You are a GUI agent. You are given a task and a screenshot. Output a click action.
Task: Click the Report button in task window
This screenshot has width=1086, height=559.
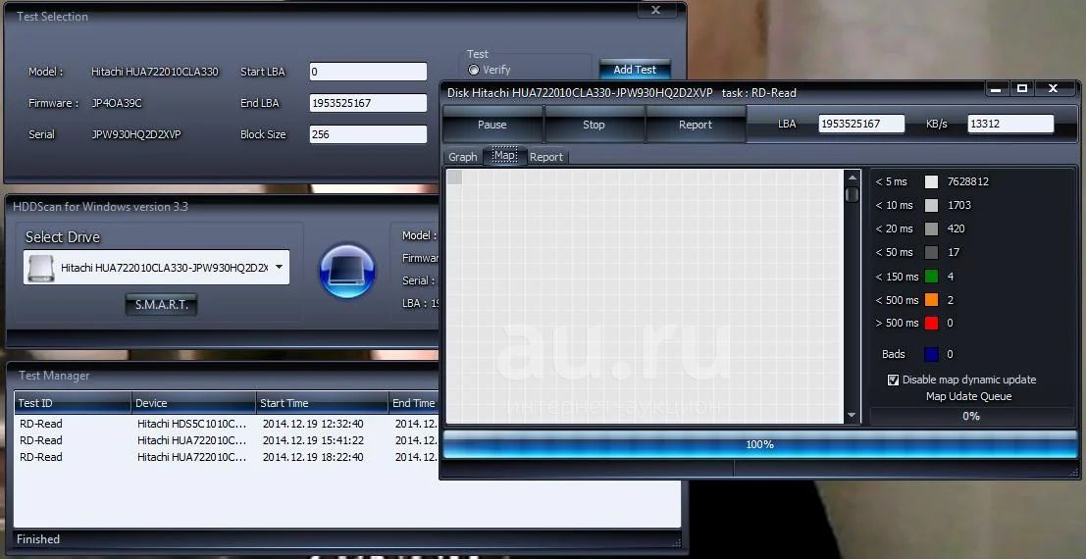[696, 125]
